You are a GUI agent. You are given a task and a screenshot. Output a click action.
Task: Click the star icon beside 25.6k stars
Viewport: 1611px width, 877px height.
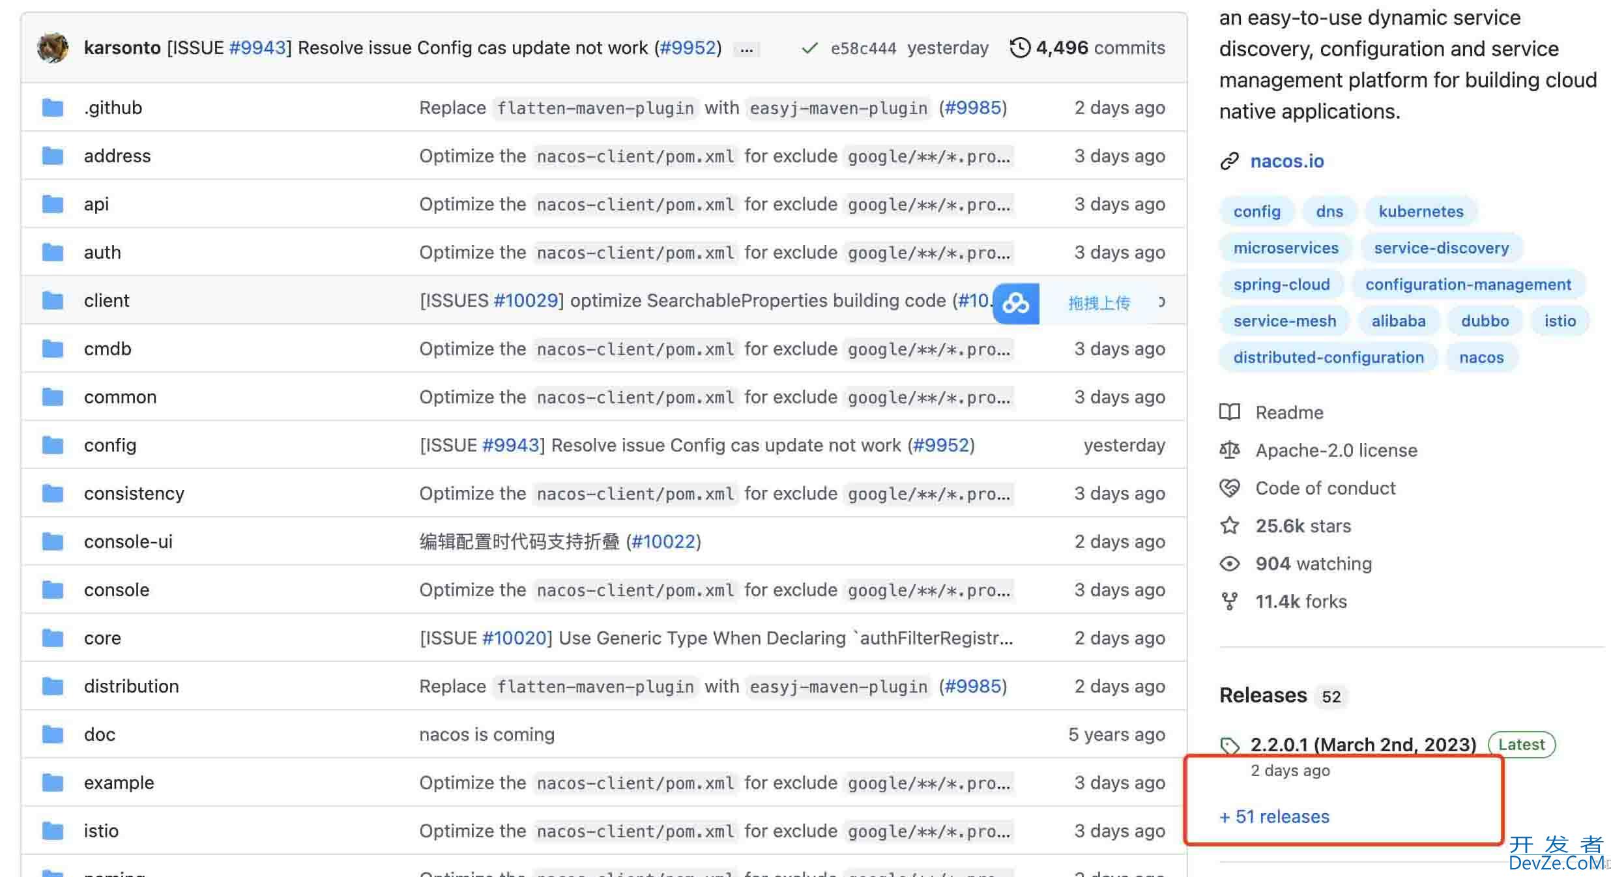click(x=1230, y=525)
